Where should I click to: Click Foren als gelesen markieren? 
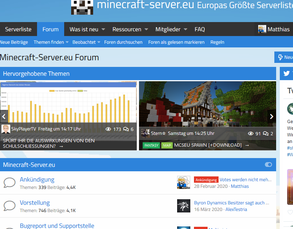click(x=176, y=42)
